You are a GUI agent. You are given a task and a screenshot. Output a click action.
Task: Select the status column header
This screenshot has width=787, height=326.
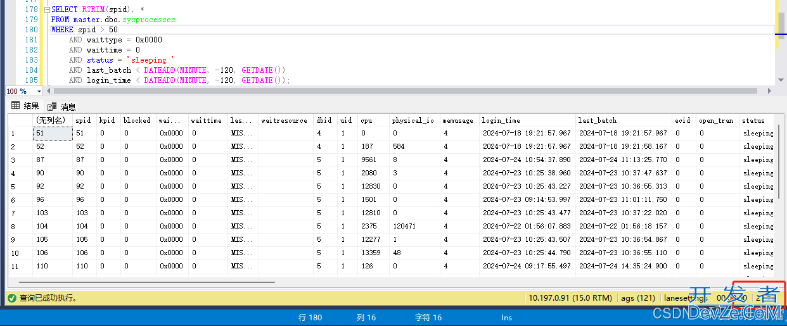point(757,120)
